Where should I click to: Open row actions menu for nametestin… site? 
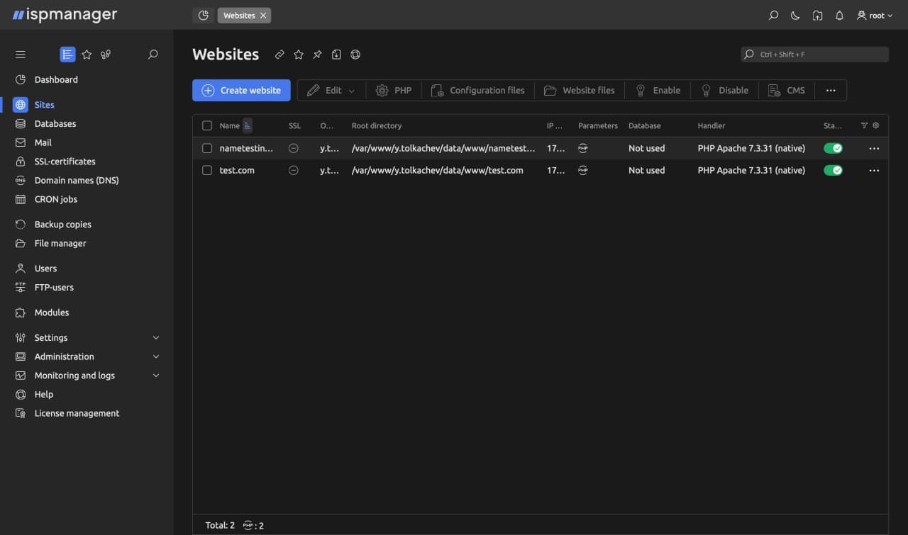pyautogui.click(x=874, y=148)
